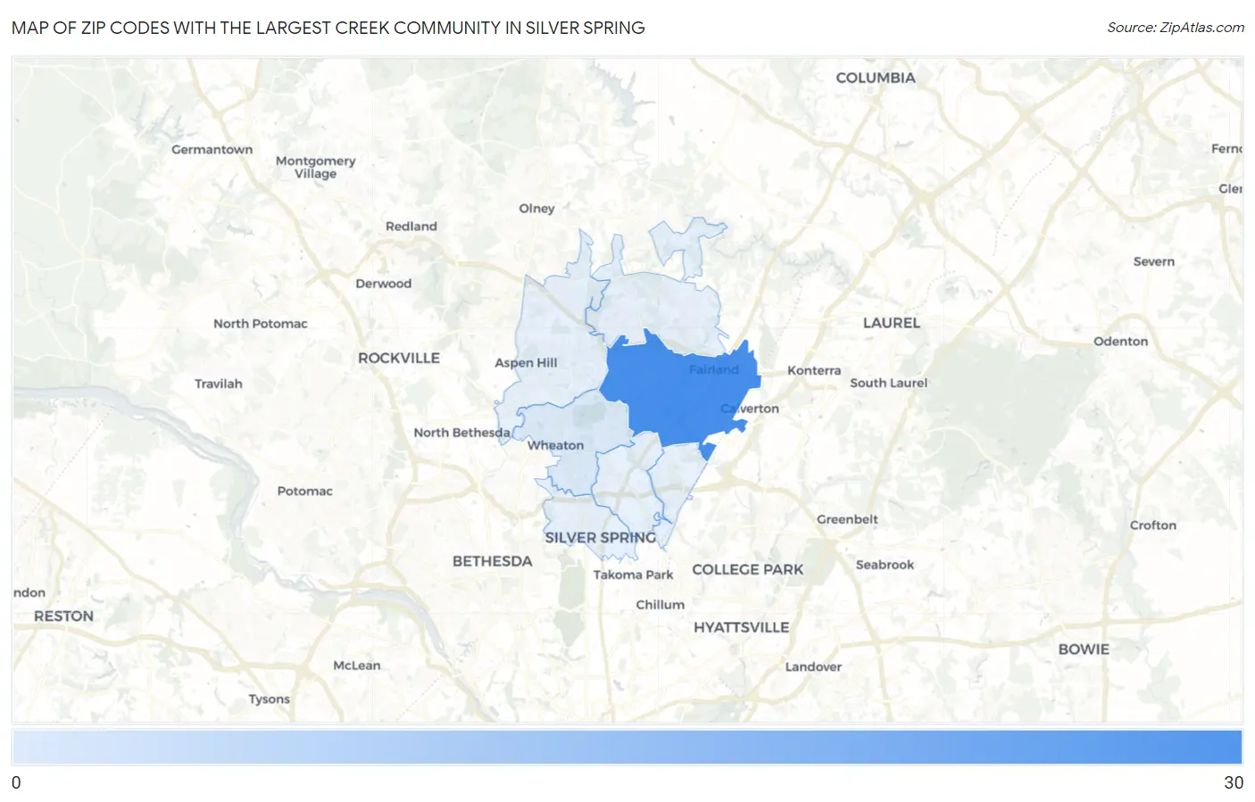
Task: Click the North Bethesda label
Action: pyautogui.click(x=461, y=433)
